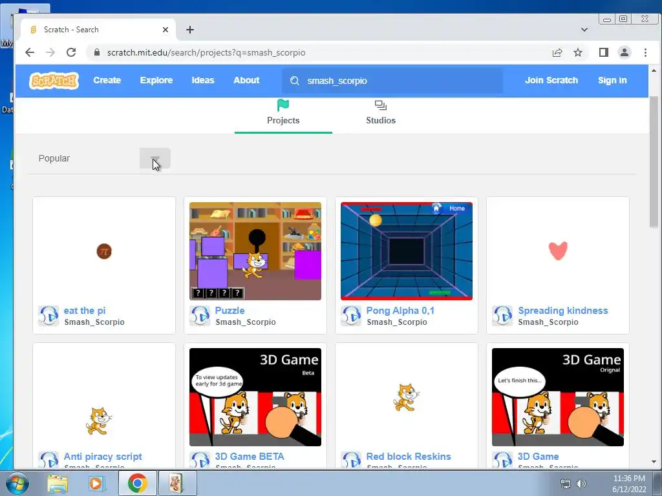662x496 pixels.
Task: Click the browser back arrow
Action: pos(30,52)
